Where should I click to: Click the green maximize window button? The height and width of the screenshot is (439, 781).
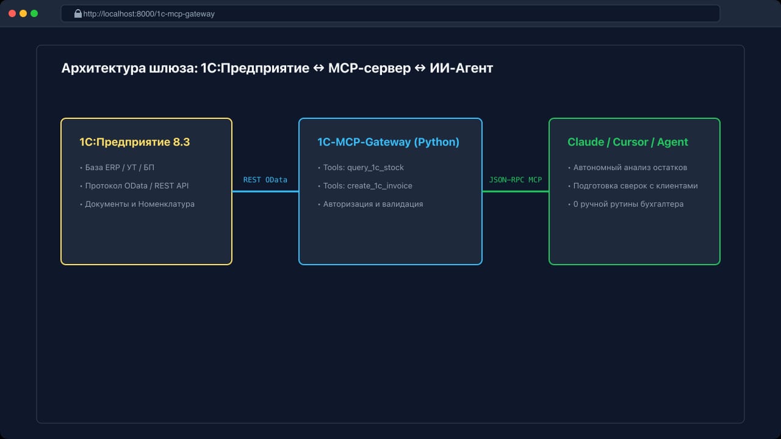(34, 13)
